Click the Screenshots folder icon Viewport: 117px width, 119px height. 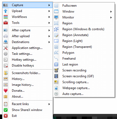tap(6, 73)
